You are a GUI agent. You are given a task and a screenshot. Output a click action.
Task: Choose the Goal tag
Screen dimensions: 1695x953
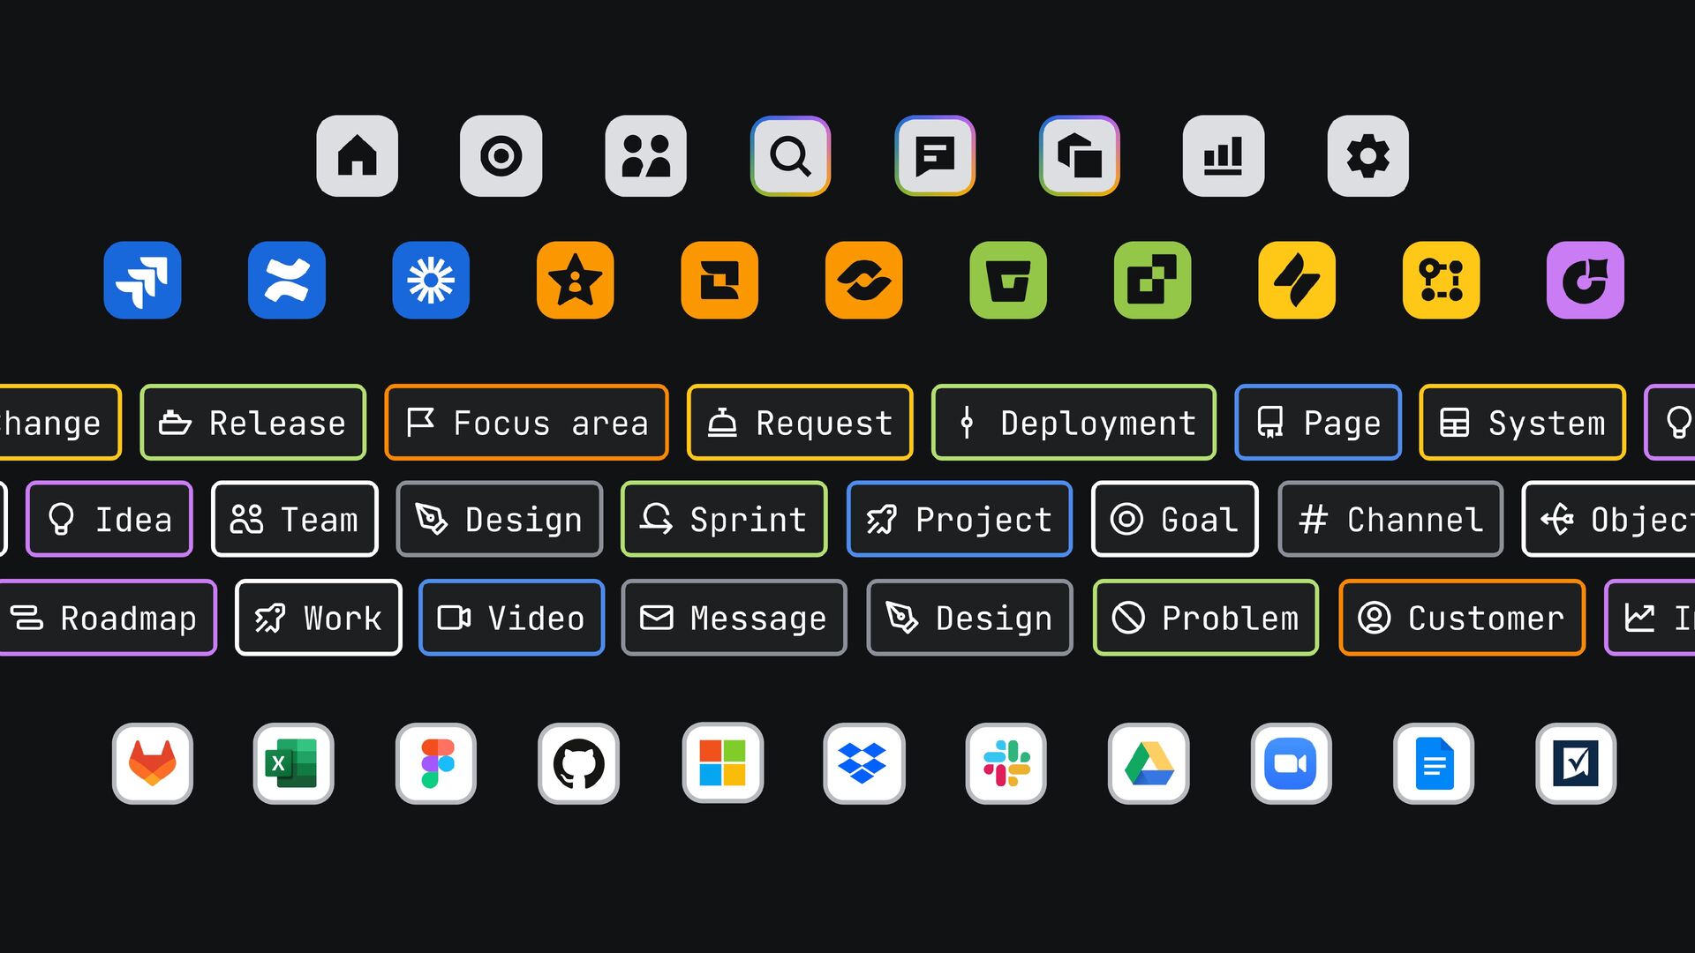(x=1175, y=520)
